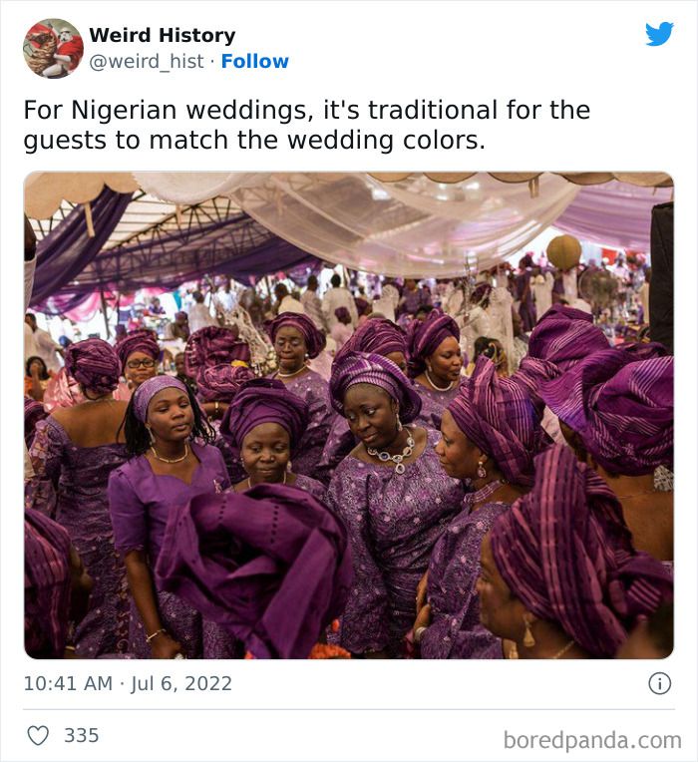Viewport: 698px width, 762px height.
Task: Click the woman wearing glasses in the photo
Action: pyautogui.click(x=140, y=362)
